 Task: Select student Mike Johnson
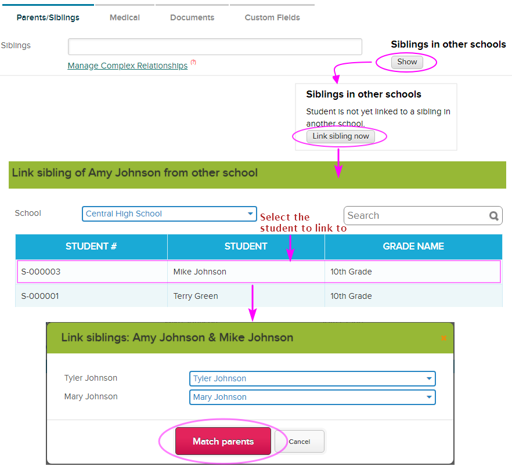[x=200, y=272]
